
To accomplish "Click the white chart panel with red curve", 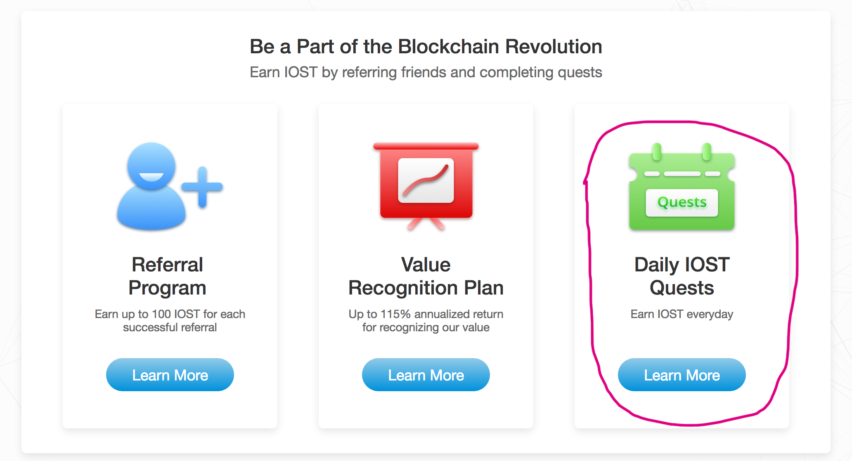I will [x=426, y=181].
